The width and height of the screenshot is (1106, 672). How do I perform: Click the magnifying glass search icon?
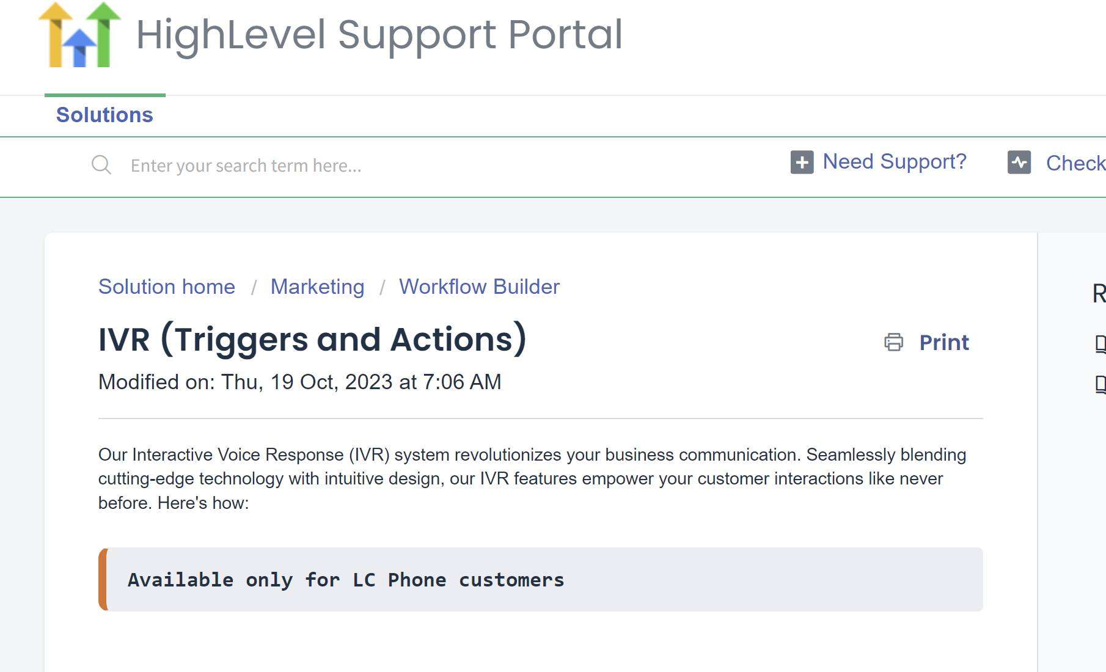pos(101,165)
